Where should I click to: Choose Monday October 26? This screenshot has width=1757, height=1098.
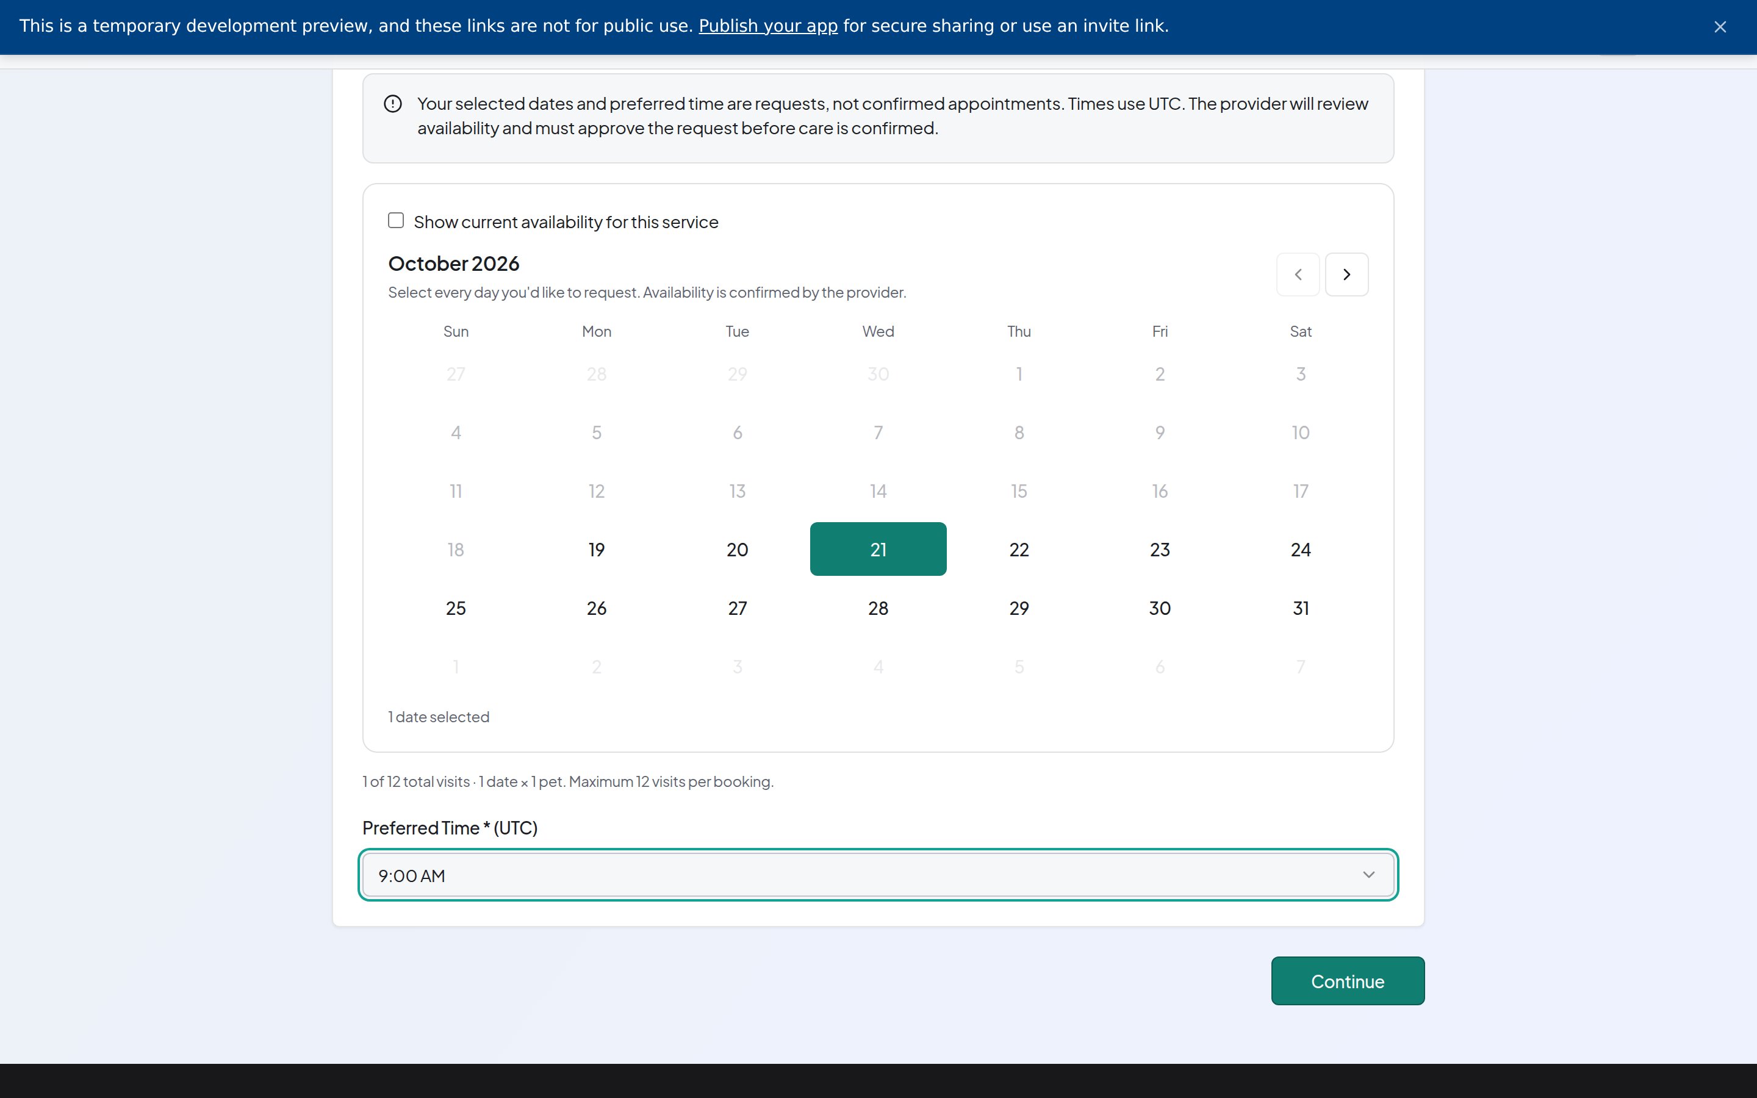pos(596,608)
